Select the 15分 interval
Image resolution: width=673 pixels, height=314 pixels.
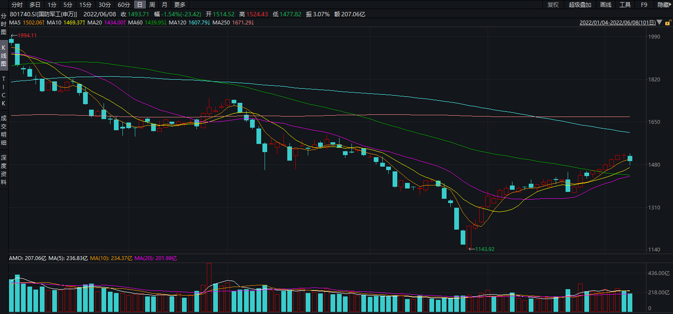tap(85, 5)
